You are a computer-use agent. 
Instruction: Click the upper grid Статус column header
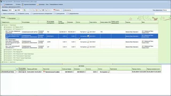click(x=83, y=22)
